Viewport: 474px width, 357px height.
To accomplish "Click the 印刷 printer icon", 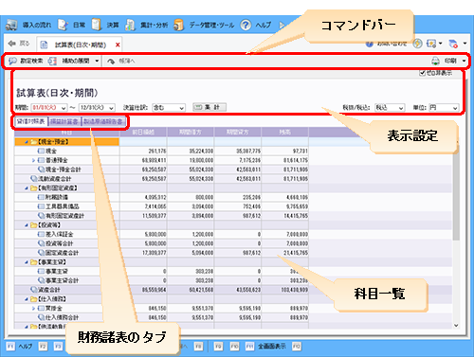I will click(436, 61).
